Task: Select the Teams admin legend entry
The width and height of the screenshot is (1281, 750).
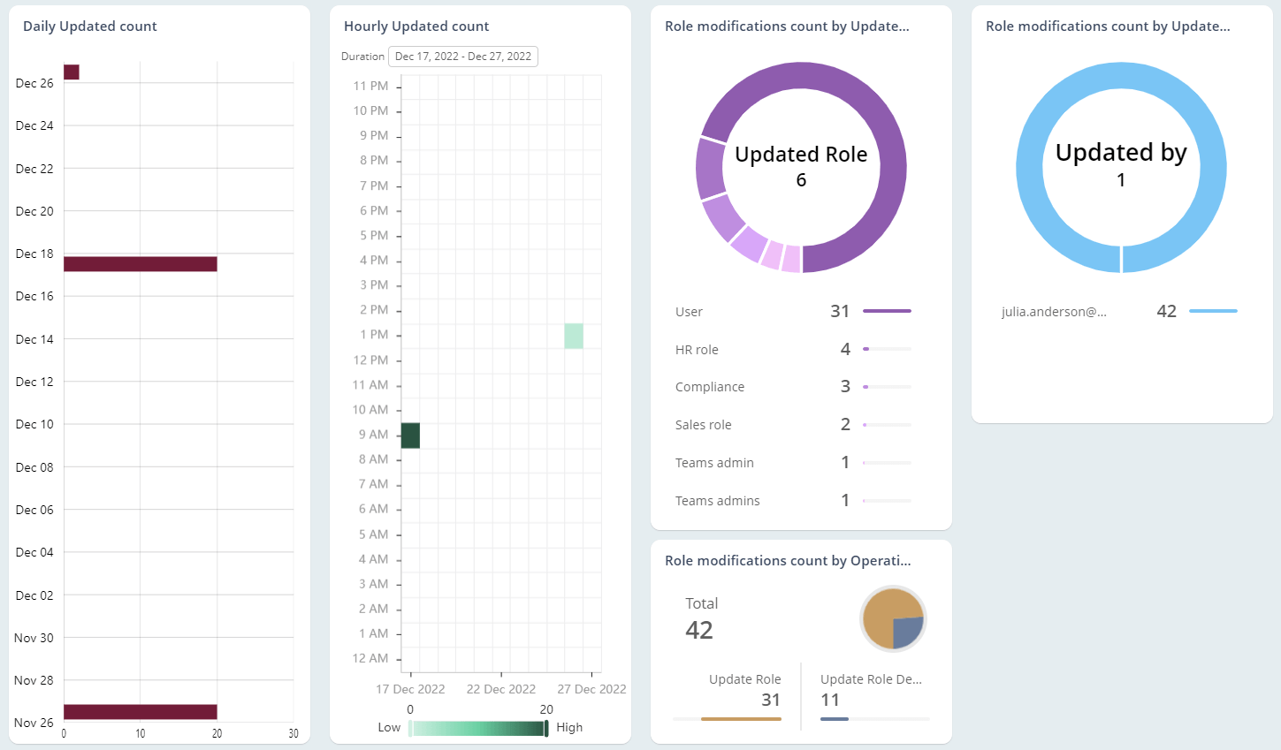Action: point(714,463)
